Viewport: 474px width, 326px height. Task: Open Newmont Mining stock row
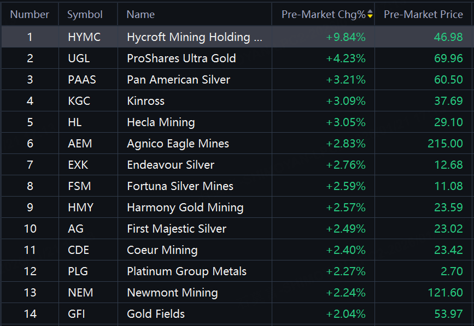tap(172, 293)
